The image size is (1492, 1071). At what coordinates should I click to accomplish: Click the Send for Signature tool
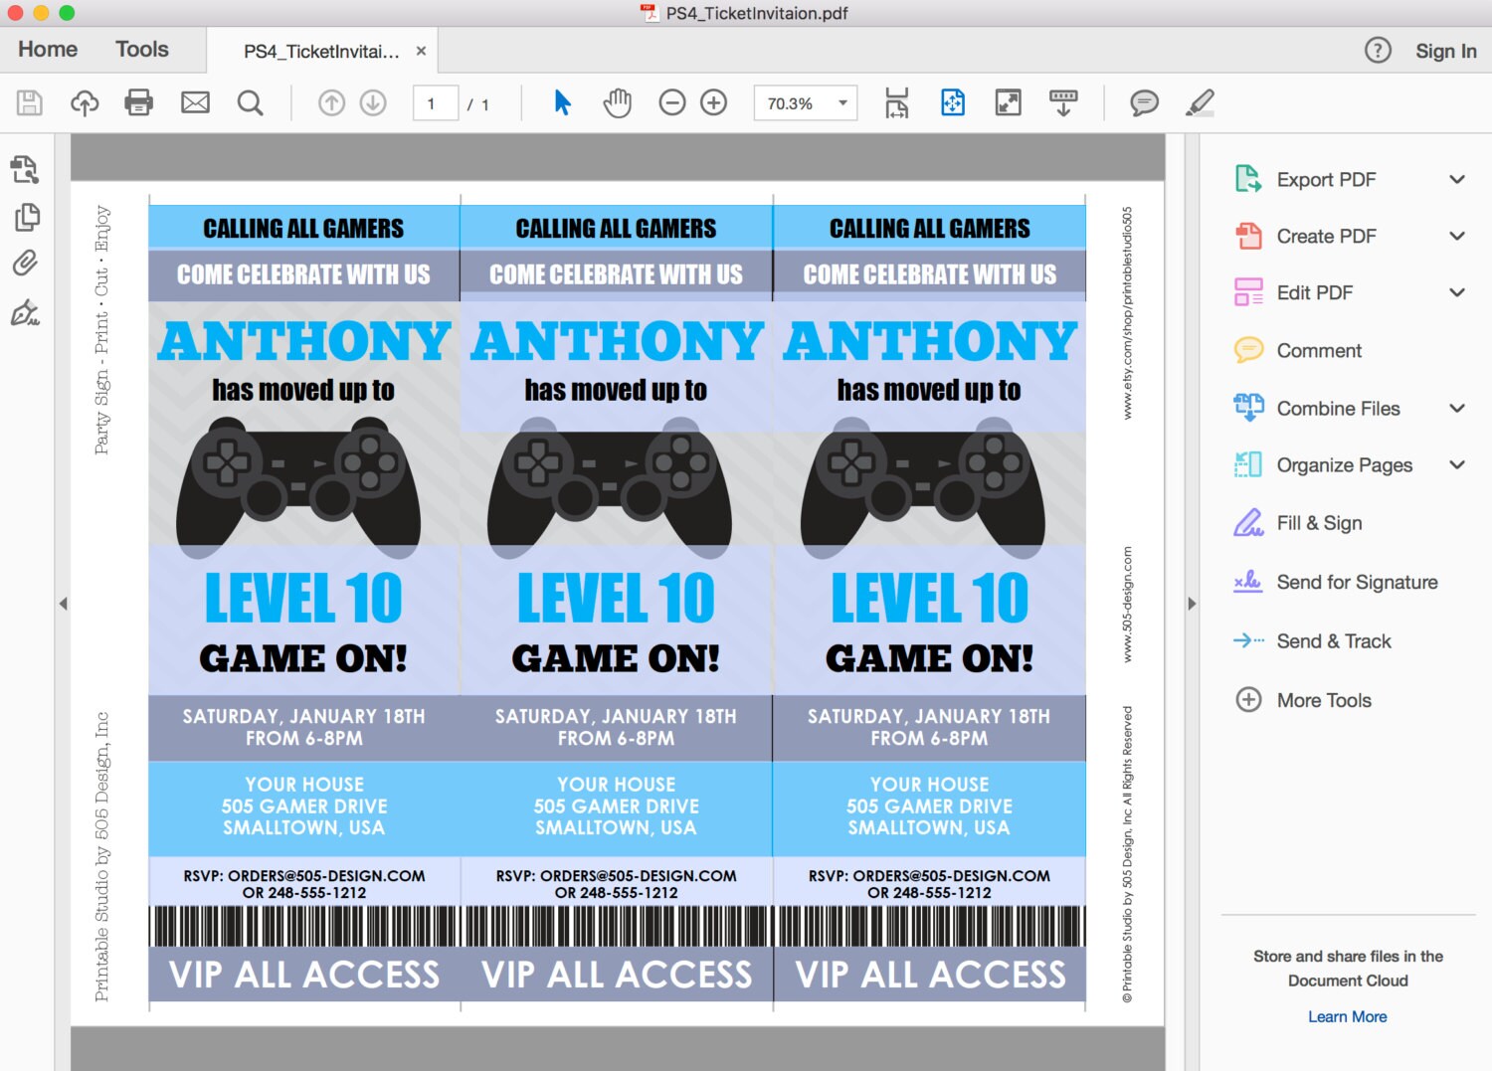point(1357,582)
